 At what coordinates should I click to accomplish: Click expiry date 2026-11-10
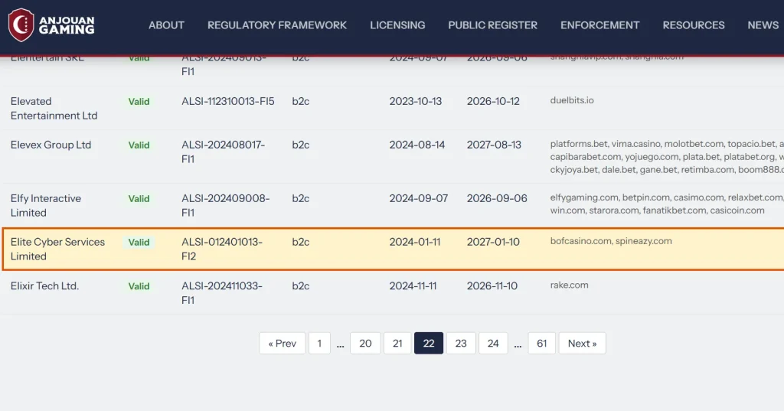click(x=492, y=286)
